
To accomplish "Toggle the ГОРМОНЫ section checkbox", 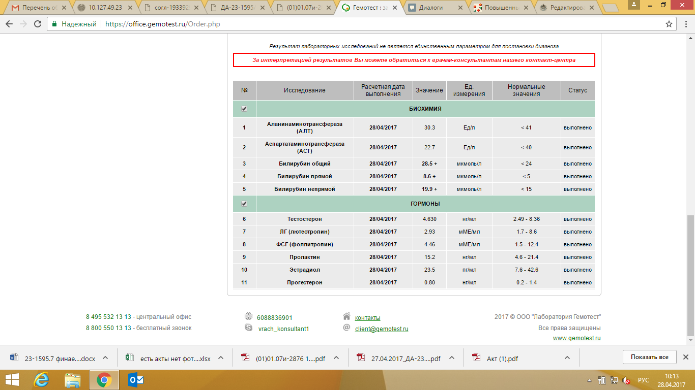I will click(x=244, y=204).
